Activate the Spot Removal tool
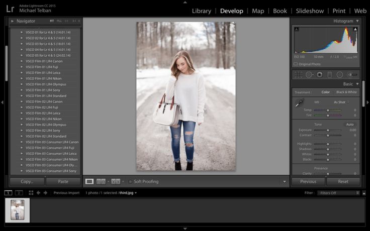 tap(309, 74)
